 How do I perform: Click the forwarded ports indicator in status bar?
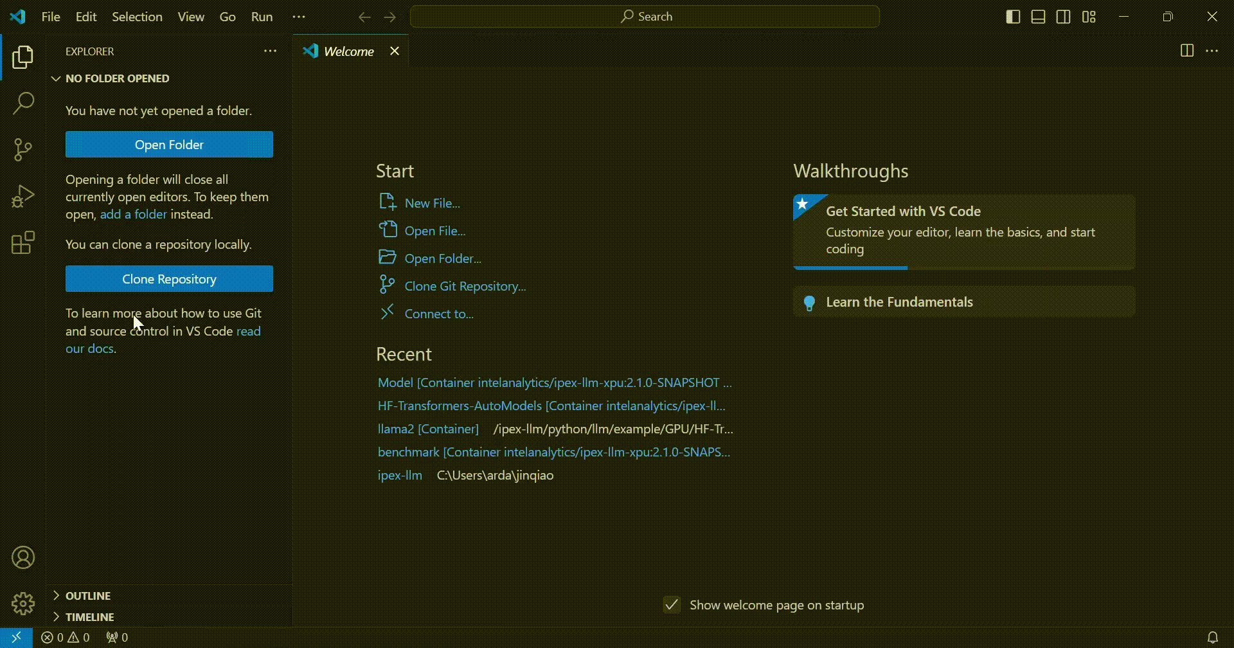click(117, 637)
